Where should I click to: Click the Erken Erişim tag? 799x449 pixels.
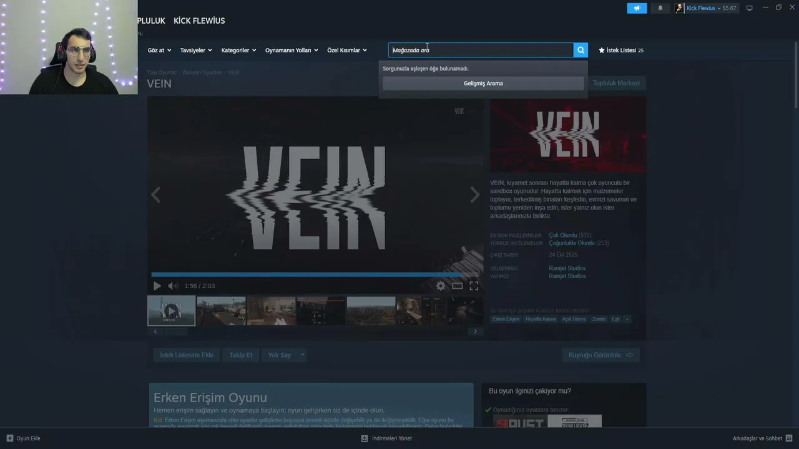(506, 319)
